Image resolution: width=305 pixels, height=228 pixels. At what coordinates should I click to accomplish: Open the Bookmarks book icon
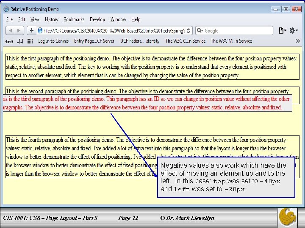(20, 41)
